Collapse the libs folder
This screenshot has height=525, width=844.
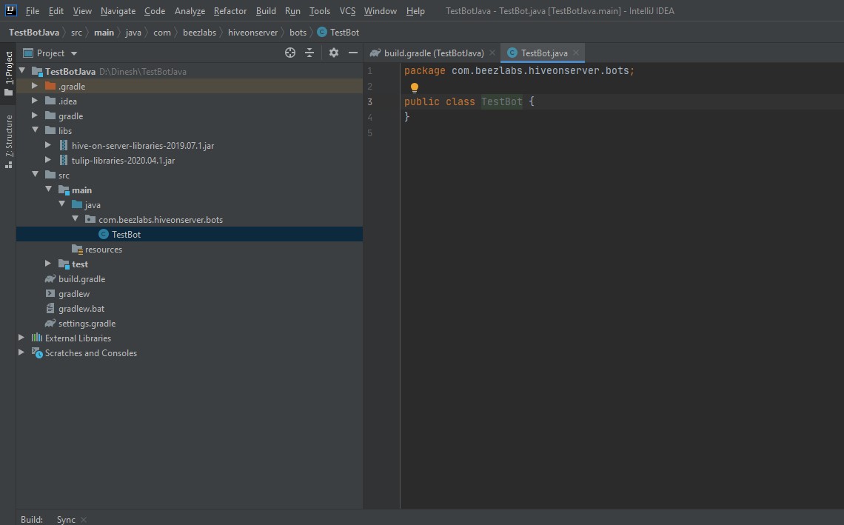click(x=35, y=130)
